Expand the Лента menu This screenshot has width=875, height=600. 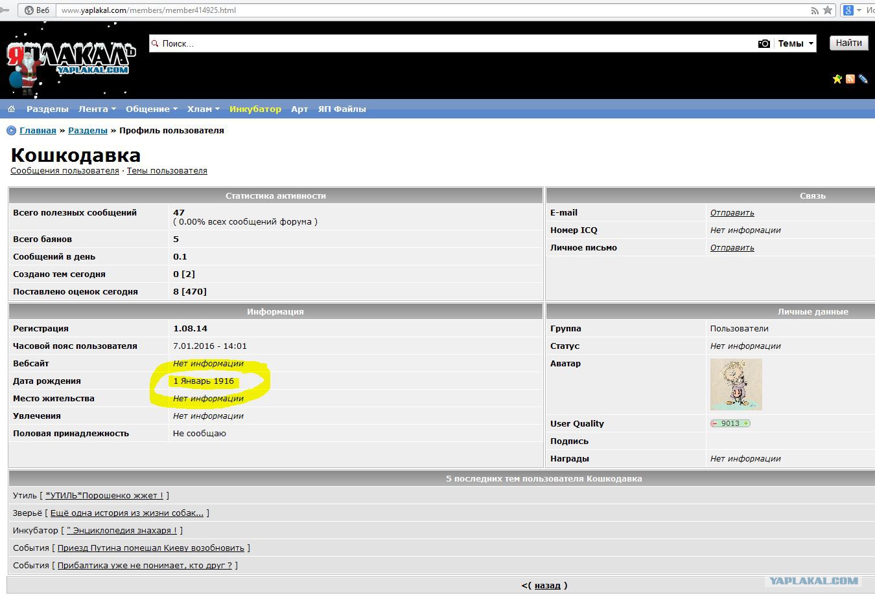pyautogui.click(x=97, y=109)
